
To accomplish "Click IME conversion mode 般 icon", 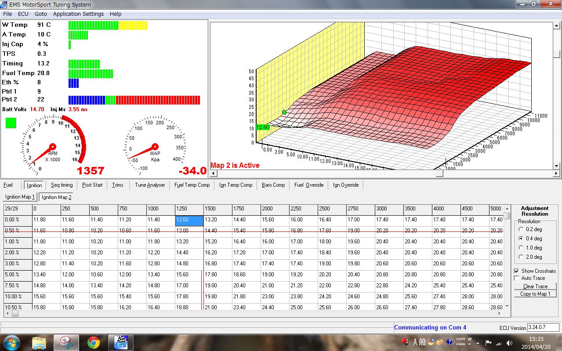I will [x=423, y=342].
